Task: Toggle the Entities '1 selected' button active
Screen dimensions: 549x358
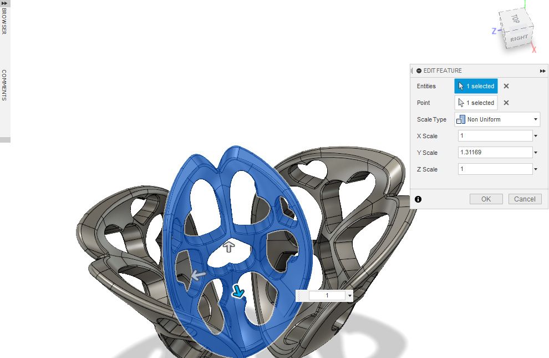Action: 477,86
